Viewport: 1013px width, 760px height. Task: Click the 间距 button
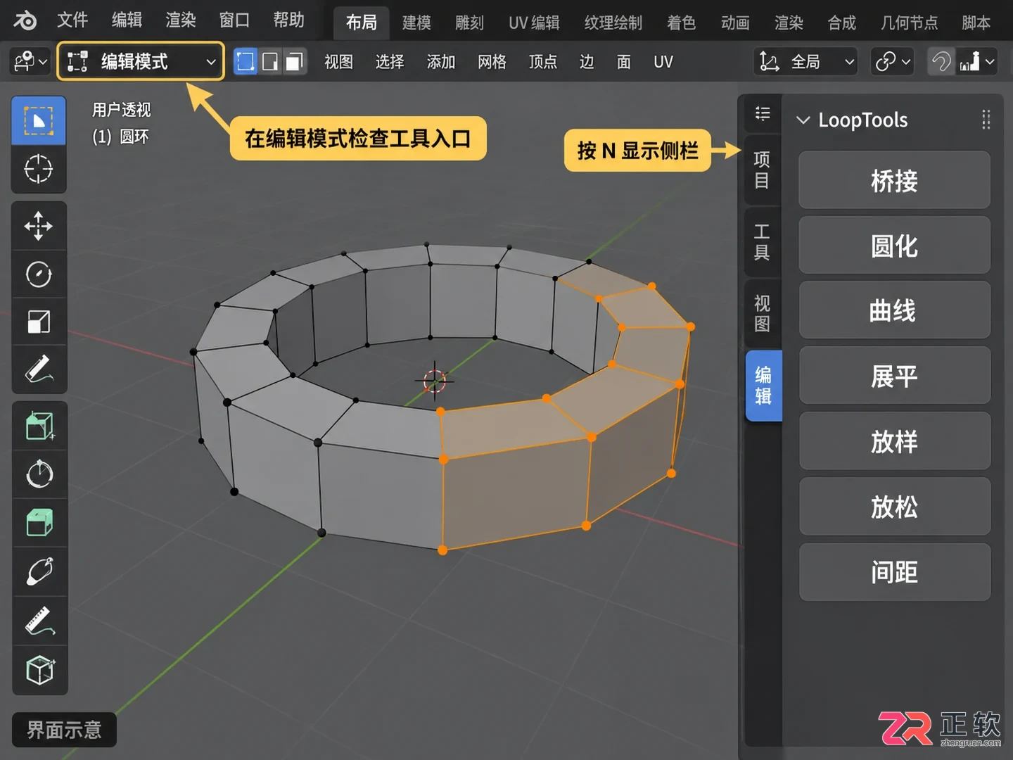(894, 572)
